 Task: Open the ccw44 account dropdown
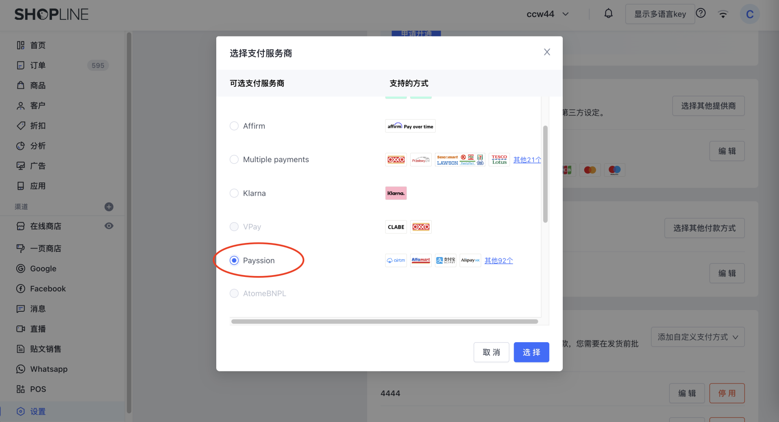547,13
